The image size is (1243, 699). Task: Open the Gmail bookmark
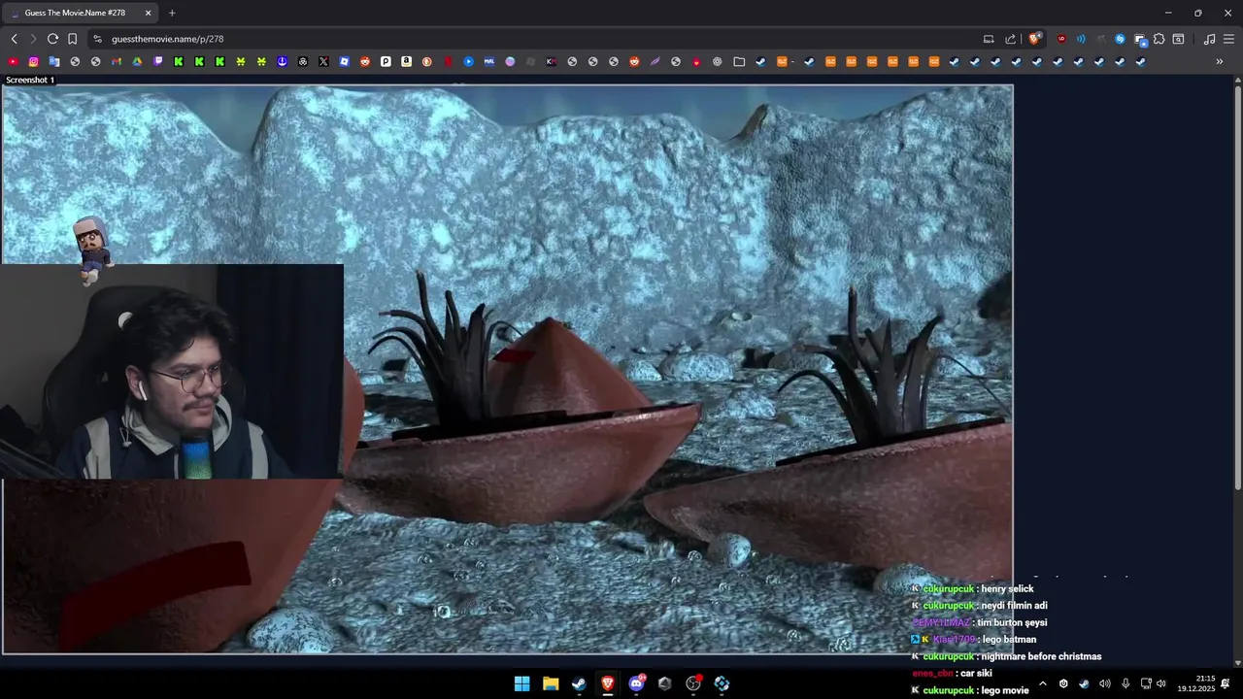[117, 61]
